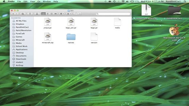
Task: Click the volume icon in menu bar
Action: (x=127, y=1)
